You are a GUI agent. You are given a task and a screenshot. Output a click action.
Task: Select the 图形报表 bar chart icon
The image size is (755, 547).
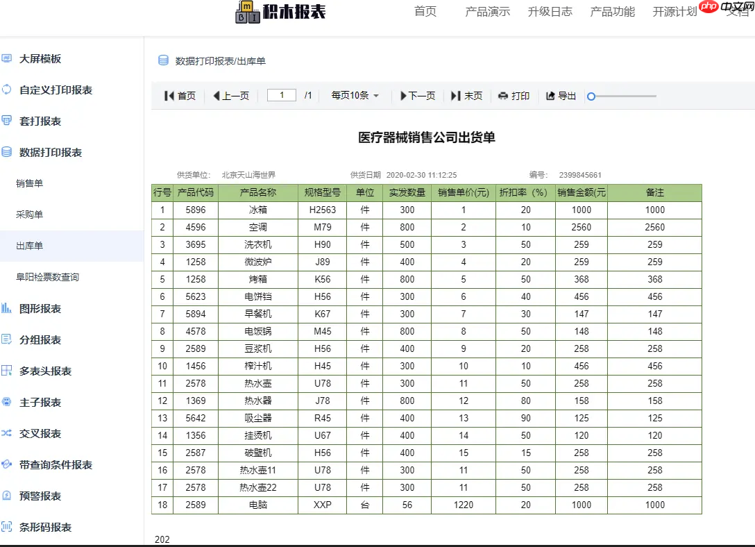pos(8,308)
